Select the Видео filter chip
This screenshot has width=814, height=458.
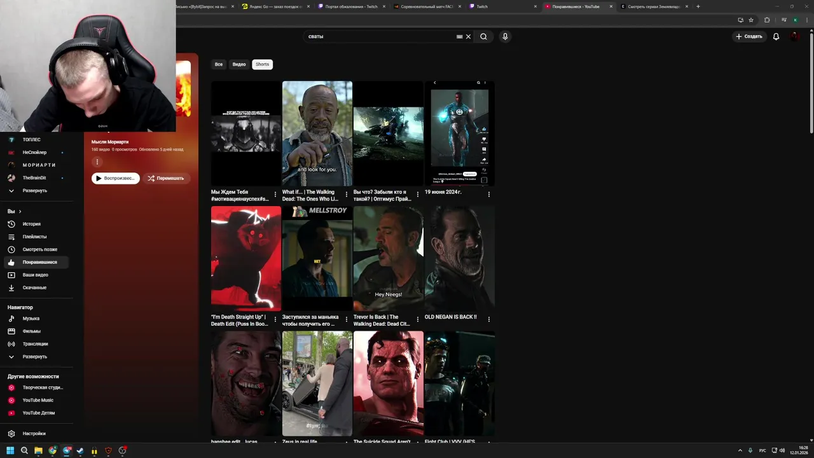click(239, 64)
